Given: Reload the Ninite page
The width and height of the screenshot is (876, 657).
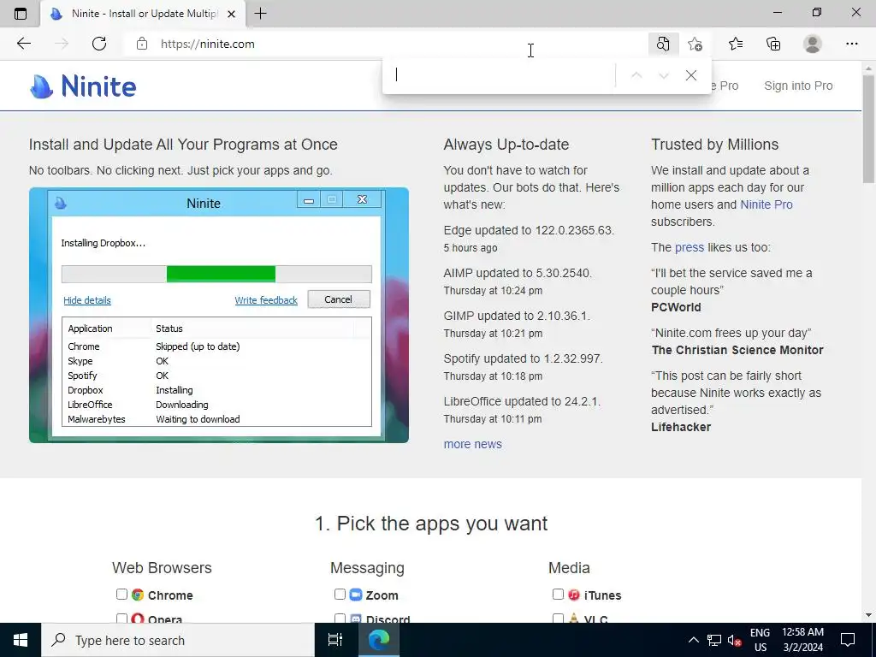Looking at the screenshot, I should [x=99, y=44].
